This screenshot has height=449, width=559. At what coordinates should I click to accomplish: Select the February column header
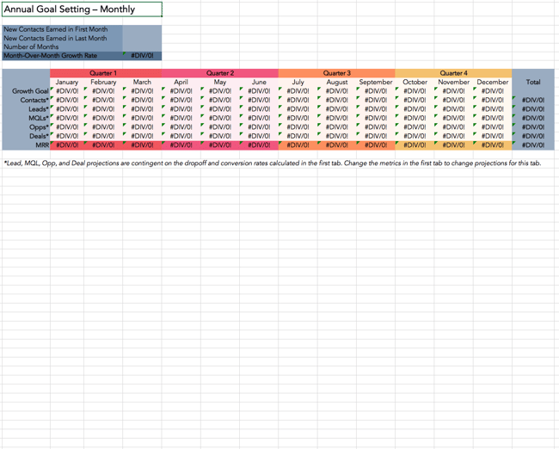click(x=103, y=82)
